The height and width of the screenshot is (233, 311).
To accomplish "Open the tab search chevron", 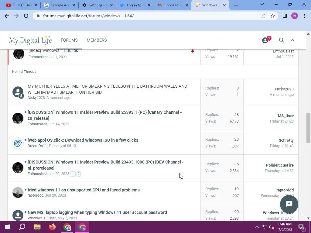I will (x=262, y=4).
